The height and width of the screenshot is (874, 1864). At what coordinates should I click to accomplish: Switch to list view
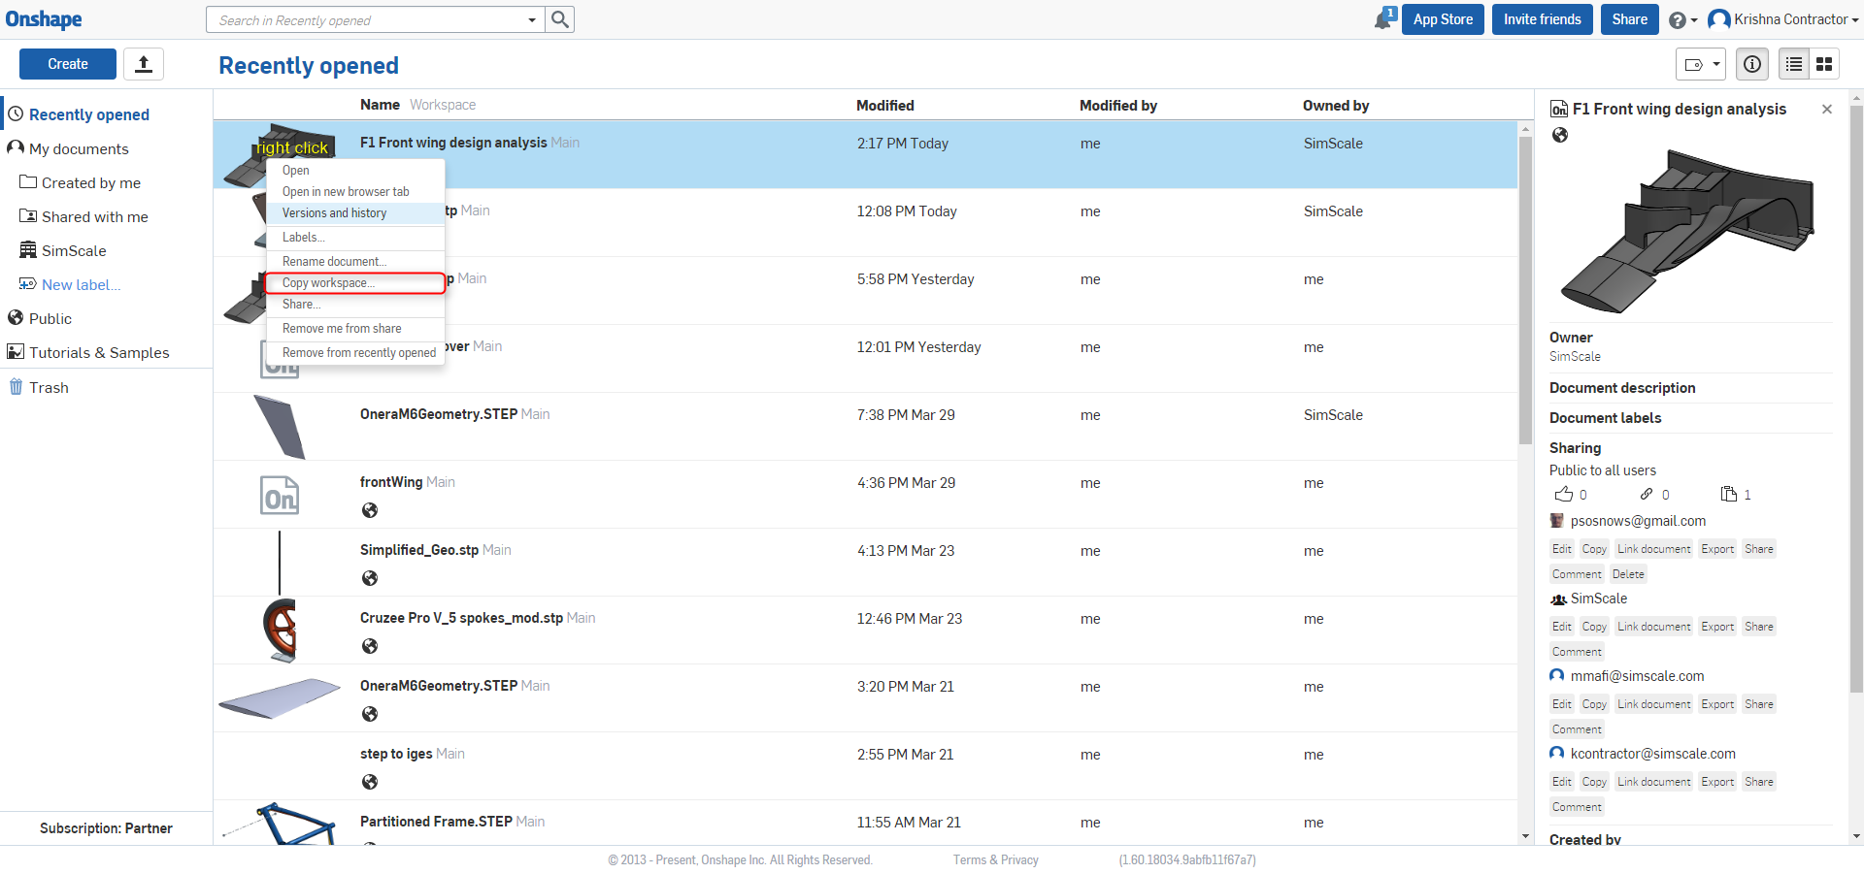pos(1794,64)
